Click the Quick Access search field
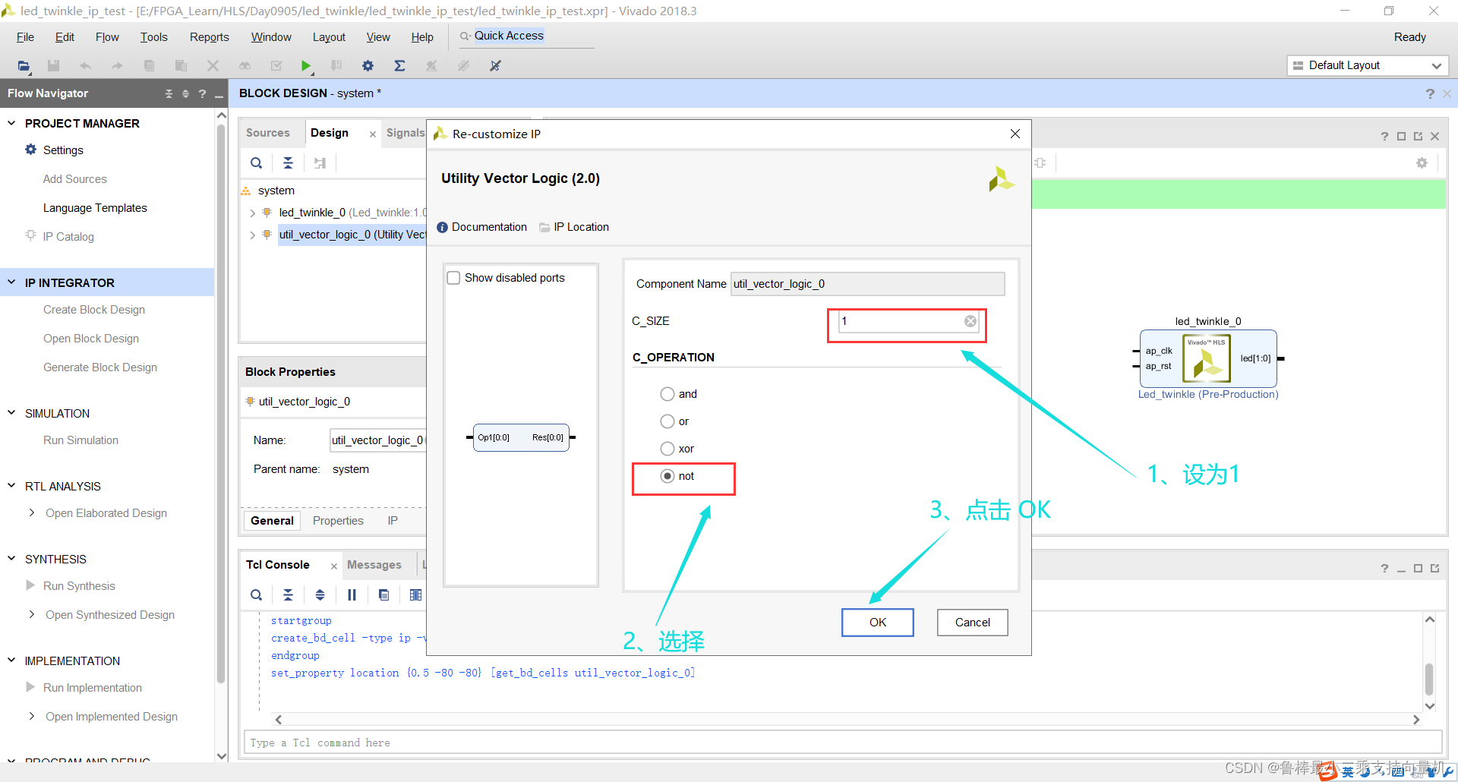 [526, 36]
